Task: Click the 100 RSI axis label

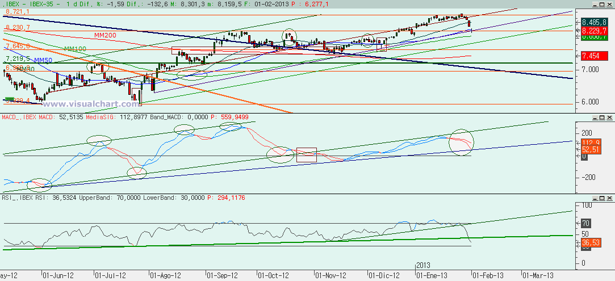Action: tap(588, 205)
